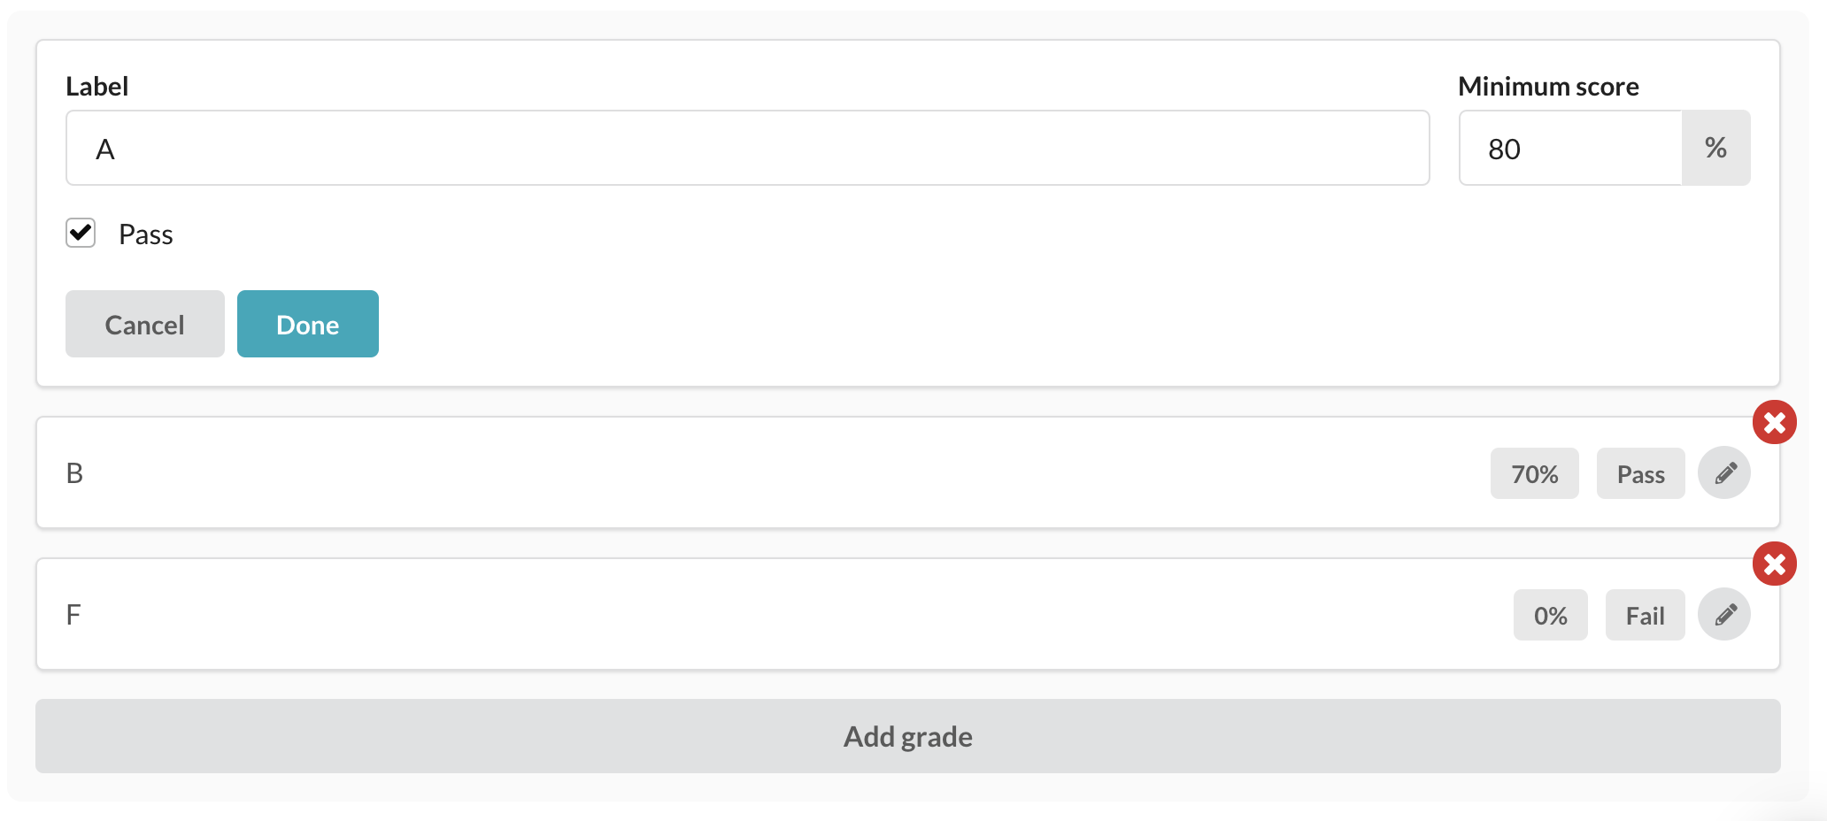The image size is (1827, 821).
Task: Click the 70% badge on B row
Action: coord(1535,473)
